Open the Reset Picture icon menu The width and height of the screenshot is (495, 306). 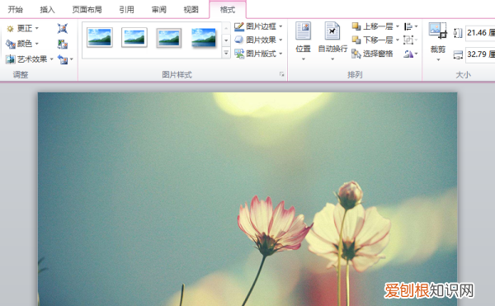point(65,59)
